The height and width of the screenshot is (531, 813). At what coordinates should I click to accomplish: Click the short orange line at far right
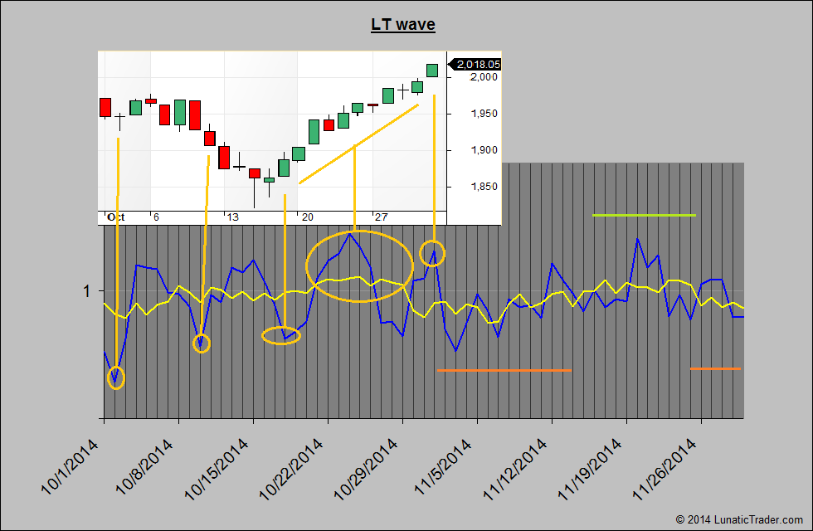click(715, 368)
